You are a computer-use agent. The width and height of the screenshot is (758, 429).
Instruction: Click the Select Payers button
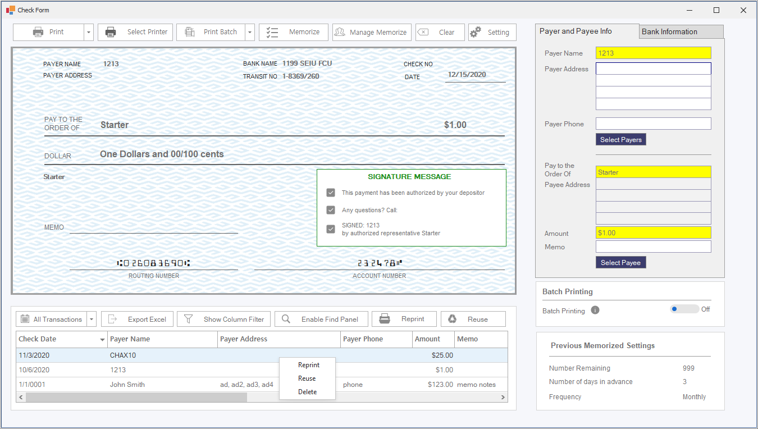point(620,139)
